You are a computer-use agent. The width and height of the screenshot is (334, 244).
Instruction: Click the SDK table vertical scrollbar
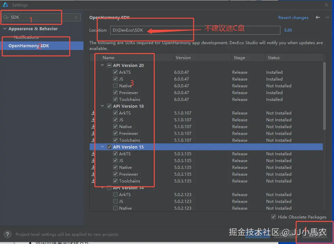pyautogui.click(x=324, y=96)
